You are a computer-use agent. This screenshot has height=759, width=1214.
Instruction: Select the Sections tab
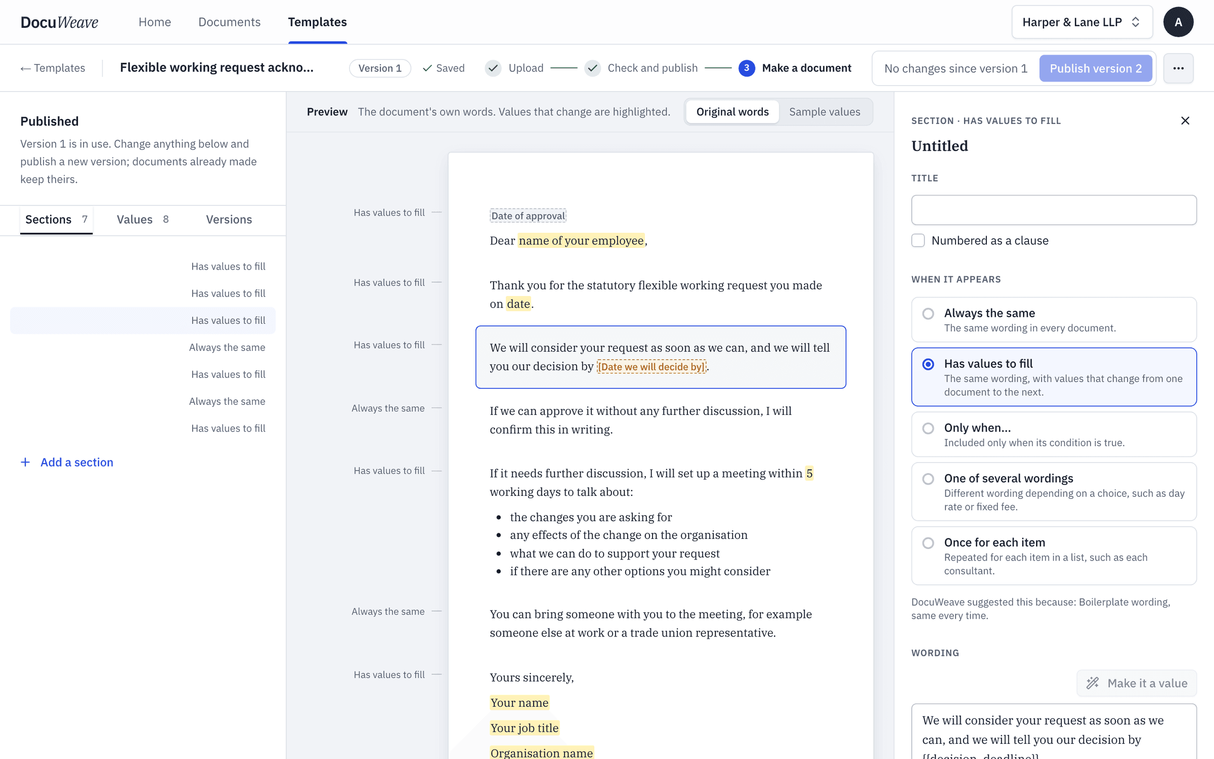point(56,220)
